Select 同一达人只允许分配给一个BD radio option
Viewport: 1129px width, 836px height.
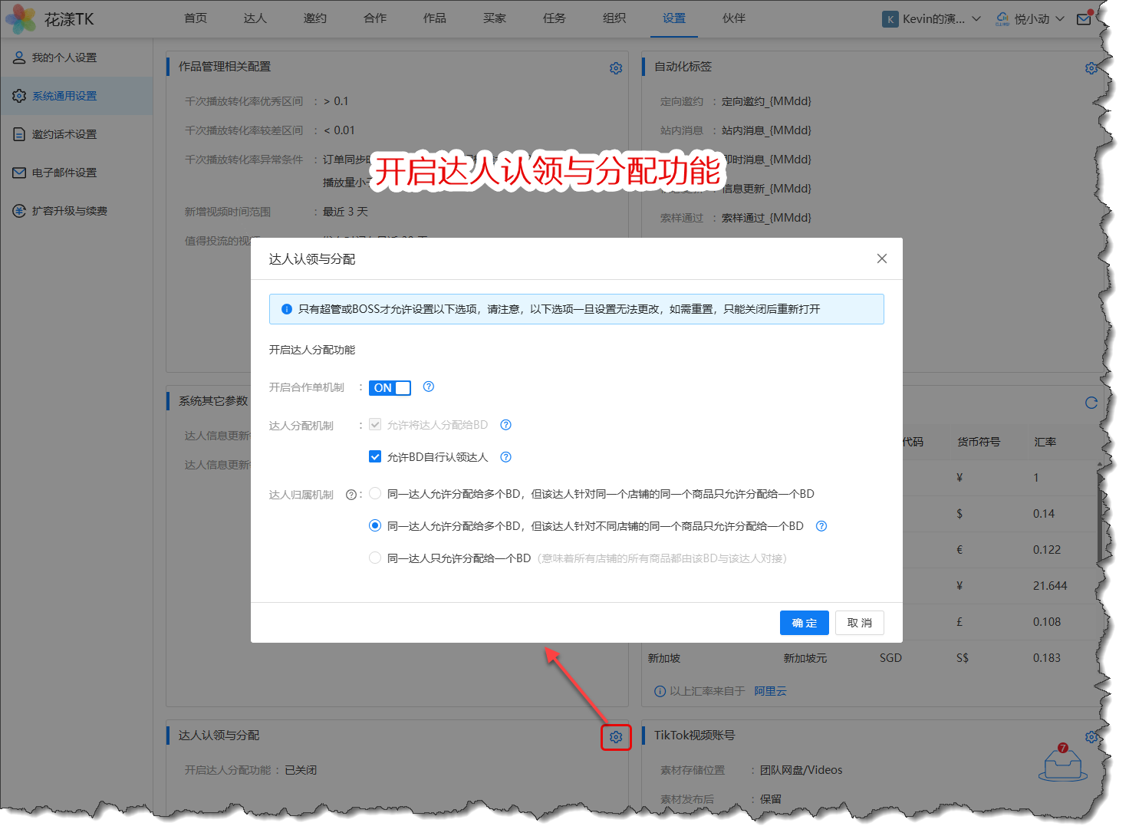[x=375, y=558]
